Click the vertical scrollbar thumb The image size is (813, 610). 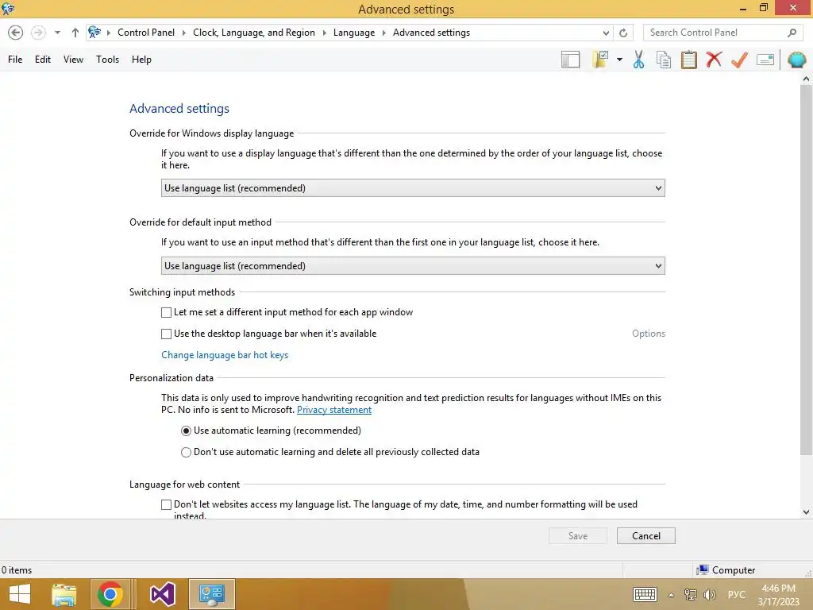pyautogui.click(x=806, y=270)
